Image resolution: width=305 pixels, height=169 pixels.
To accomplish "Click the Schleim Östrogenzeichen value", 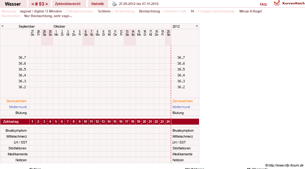I will [x=104, y=11].
